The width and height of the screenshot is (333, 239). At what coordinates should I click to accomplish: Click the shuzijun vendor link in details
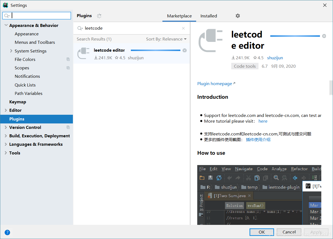(275, 58)
